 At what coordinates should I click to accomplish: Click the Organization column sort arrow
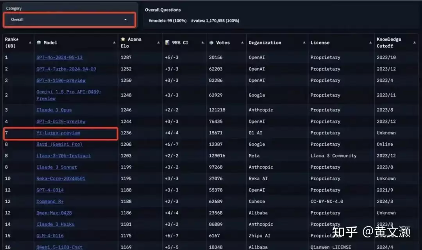click(x=304, y=43)
